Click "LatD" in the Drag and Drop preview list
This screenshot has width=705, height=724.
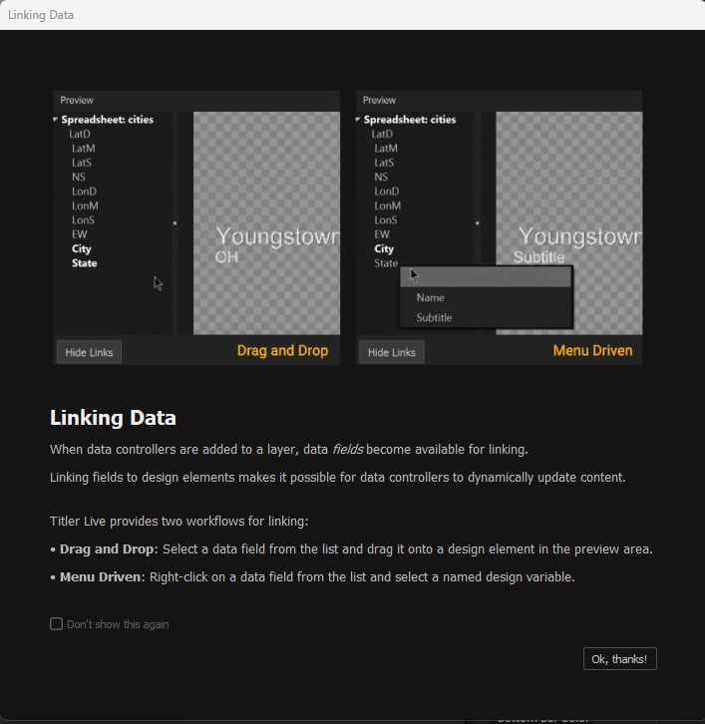(80, 134)
